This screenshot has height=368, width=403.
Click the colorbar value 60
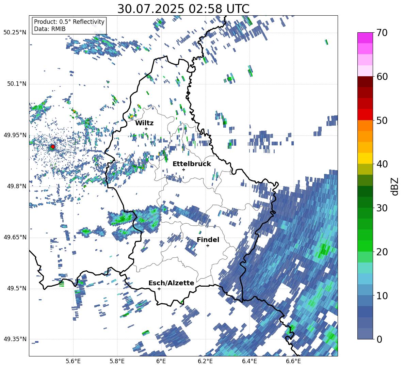coord(382,77)
